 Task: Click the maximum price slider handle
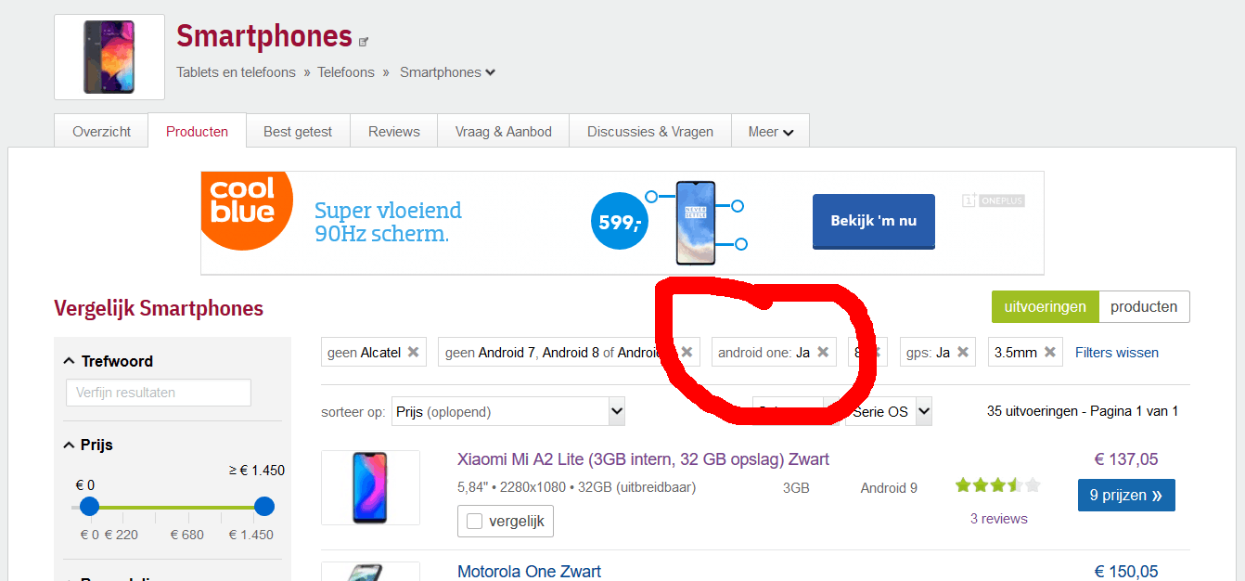pyautogui.click(x=264, y=507)
